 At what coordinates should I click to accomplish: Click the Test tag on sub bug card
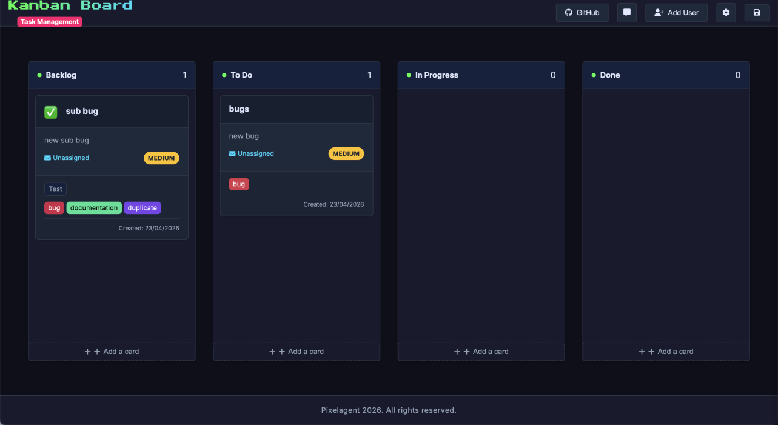click(x=55, y=189)
